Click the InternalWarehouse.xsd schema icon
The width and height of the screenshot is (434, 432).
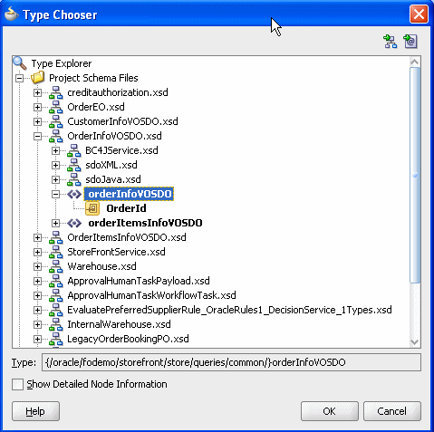point(56,324)
